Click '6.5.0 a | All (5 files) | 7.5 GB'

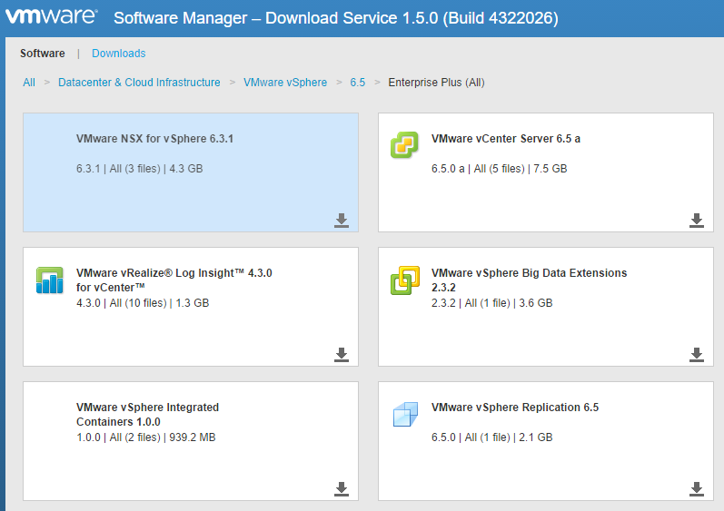[x=499, y=169]
